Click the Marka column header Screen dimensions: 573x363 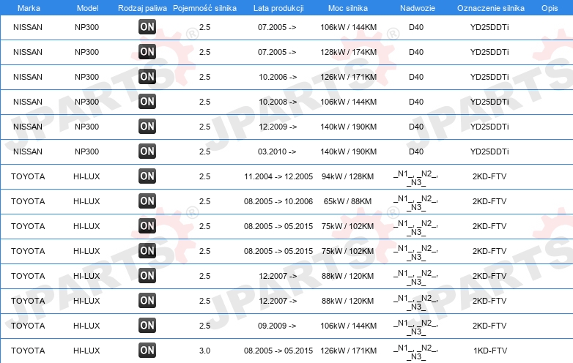pyautogui.click(x=29, y=8)
